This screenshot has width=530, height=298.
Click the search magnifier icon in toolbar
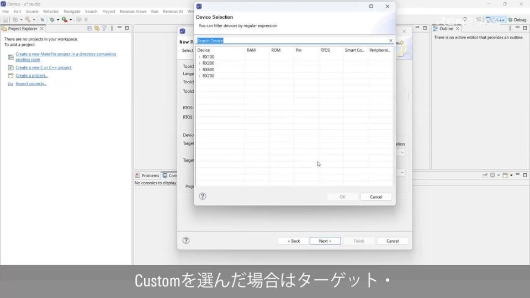click(465, 20)
